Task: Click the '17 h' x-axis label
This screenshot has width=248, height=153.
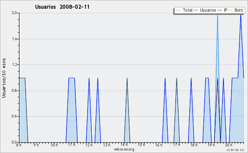Action: 176,145
